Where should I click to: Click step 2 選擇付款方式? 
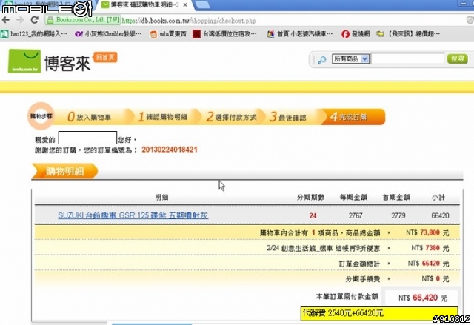point(232,117)
